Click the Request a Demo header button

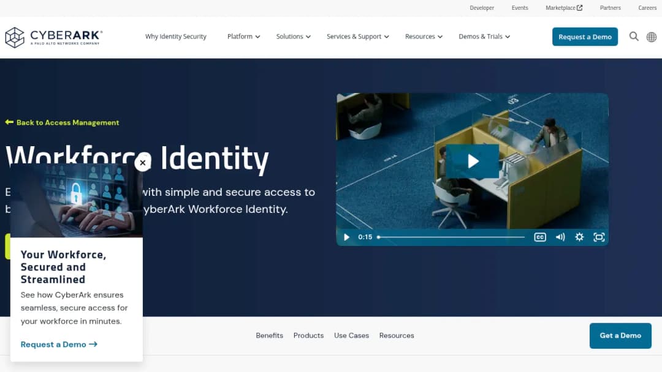(585, 37)
